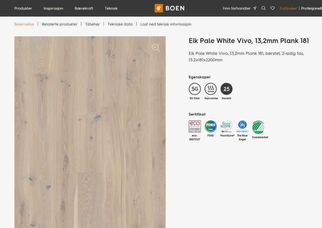Screen dimensions: 322x228
Task: Zoom the product image with magnifier icon
Action: pos(156,48)
